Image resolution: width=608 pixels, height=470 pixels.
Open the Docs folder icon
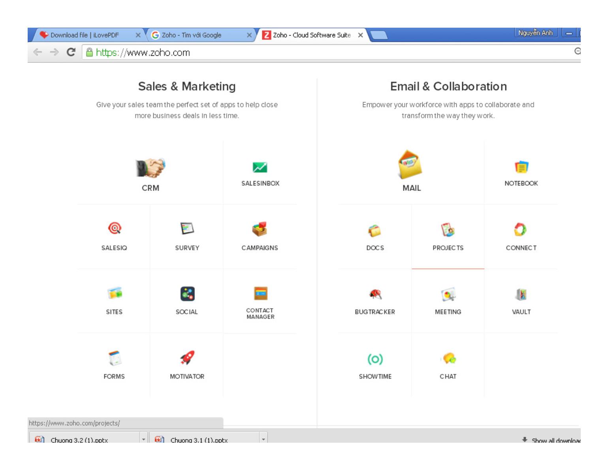pos(375,230)
